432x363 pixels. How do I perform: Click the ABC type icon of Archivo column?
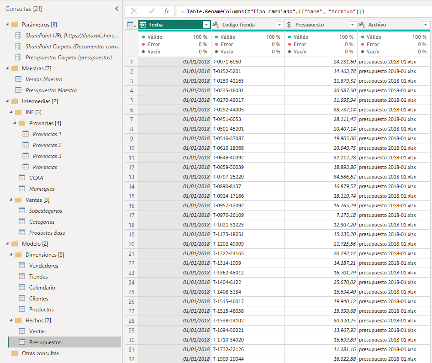pyautogui.click(x=362, y=25)
